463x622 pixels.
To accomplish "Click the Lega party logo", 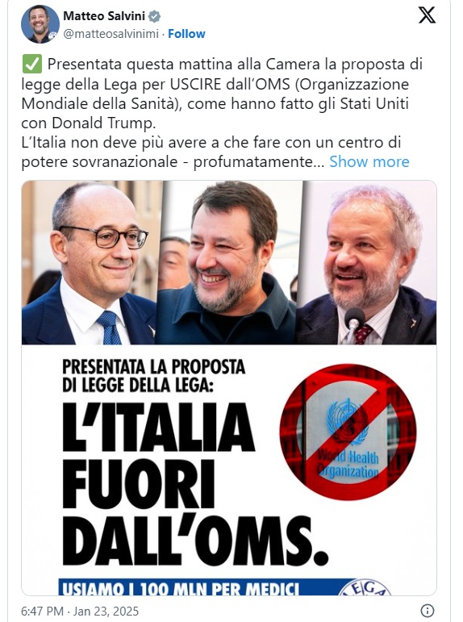I will (x=365, y=587).
